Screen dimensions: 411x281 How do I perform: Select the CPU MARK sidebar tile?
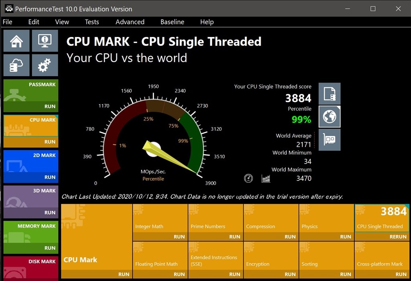tap(31, 126)
